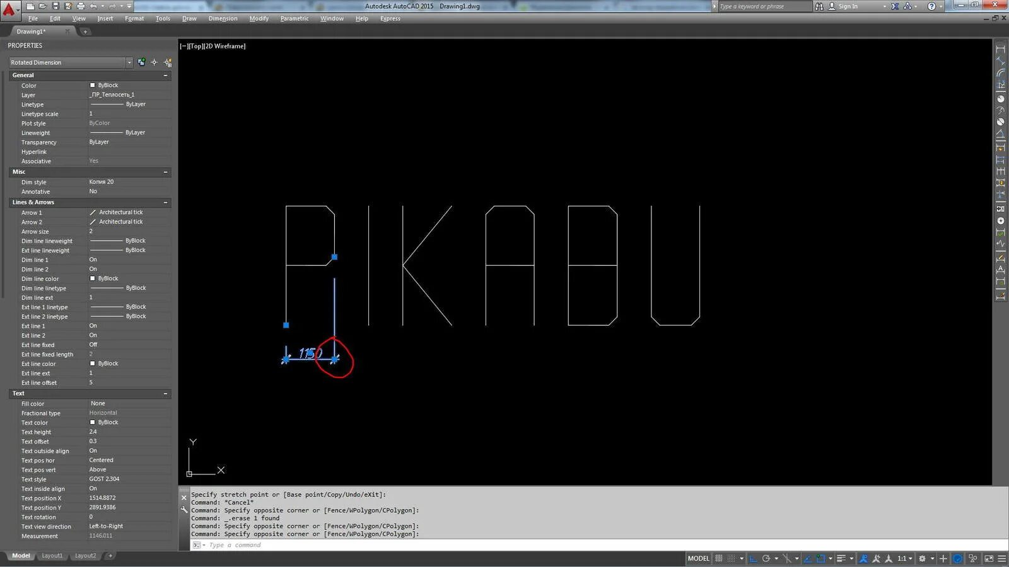This screenshot has width=1009, height=567.
Task: Select the Radius dimension tool
Action: click(1000, 98)
